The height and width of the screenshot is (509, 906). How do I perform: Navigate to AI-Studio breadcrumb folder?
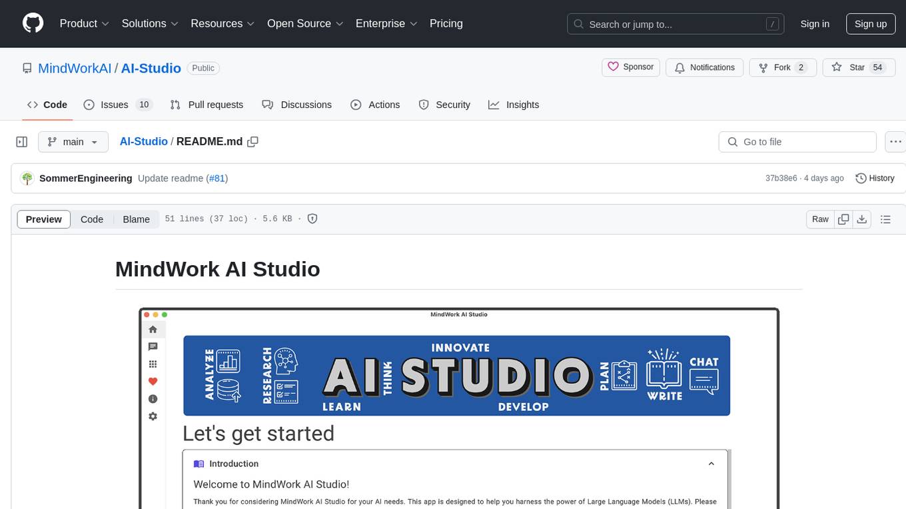pos(143,141)
